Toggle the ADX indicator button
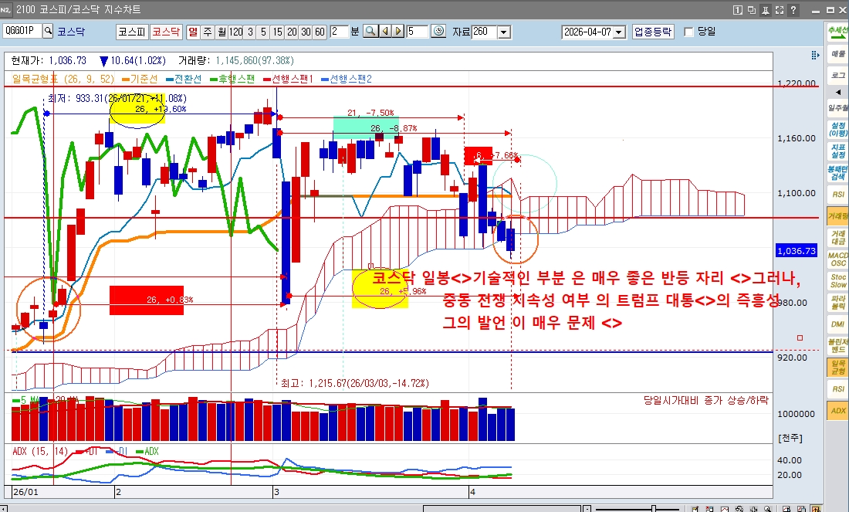849x512 pixels. [837, 411]
